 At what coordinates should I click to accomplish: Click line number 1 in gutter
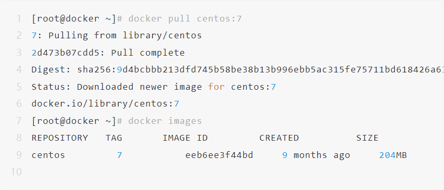[19, 19]
